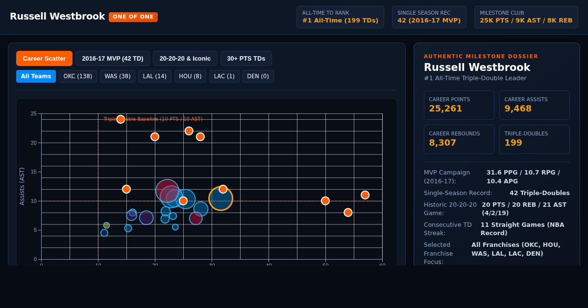Click the Milestone Club header card
The width and height of the screenshot is (588, 308).
[526, 17]
